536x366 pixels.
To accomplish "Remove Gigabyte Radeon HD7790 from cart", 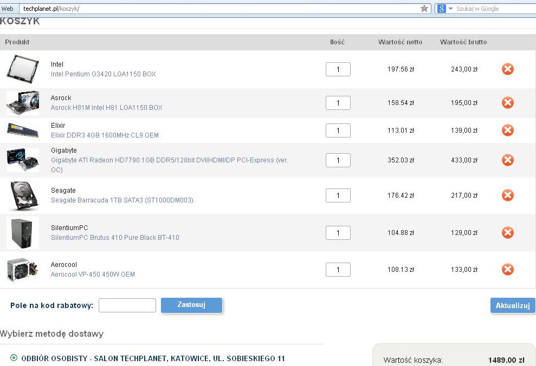I will [x=508, y=160].
